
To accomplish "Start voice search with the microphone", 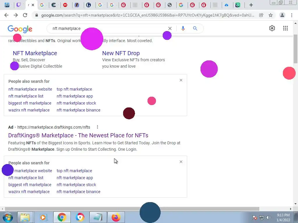I will [x=183, y=28].
